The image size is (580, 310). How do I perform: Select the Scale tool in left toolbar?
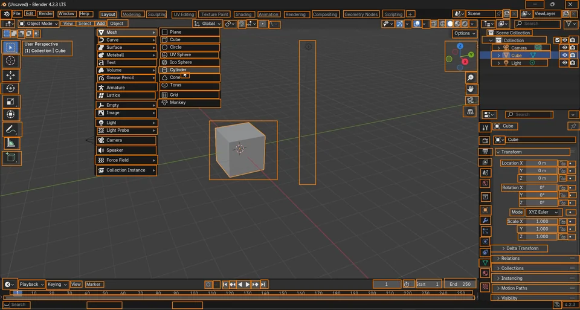coord(11,102)
